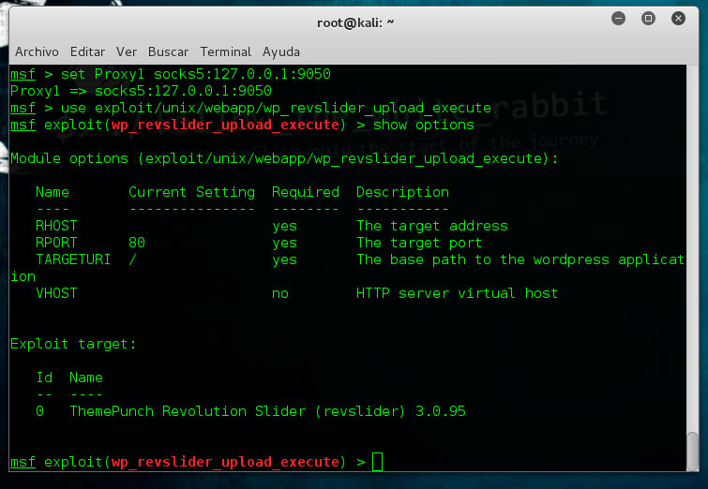Image resolution: width=708 pixels, height=489 pixels.
Task: Click the RPORT value 80
Action: (137, 243)
